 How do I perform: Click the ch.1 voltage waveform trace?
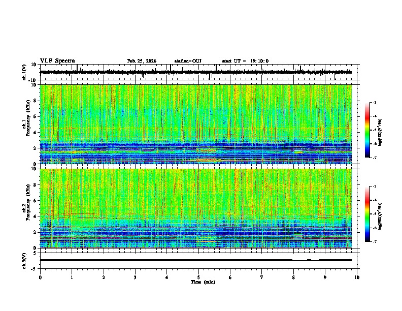(x=196, y=72)
